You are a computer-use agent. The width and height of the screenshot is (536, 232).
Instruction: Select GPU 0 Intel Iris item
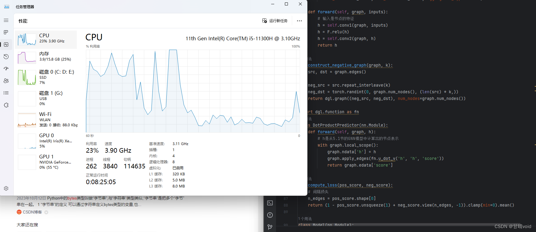coord(46,141)
